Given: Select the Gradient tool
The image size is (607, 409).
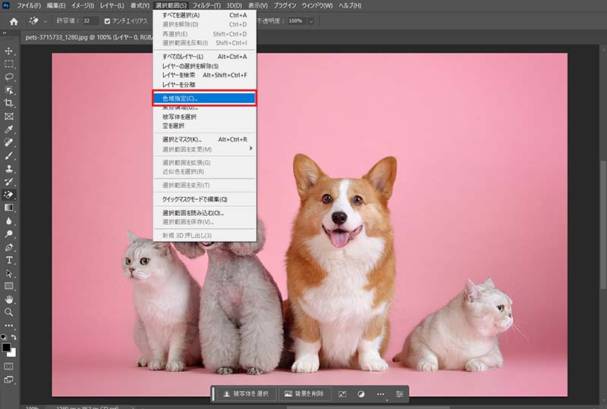Looking at the screenshot, I should pyautogui.click(x=9, y=208).
